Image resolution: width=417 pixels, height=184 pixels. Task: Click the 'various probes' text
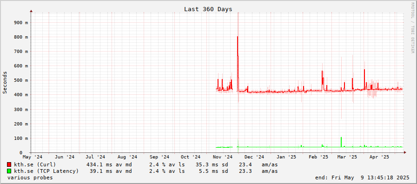point(30,177)
